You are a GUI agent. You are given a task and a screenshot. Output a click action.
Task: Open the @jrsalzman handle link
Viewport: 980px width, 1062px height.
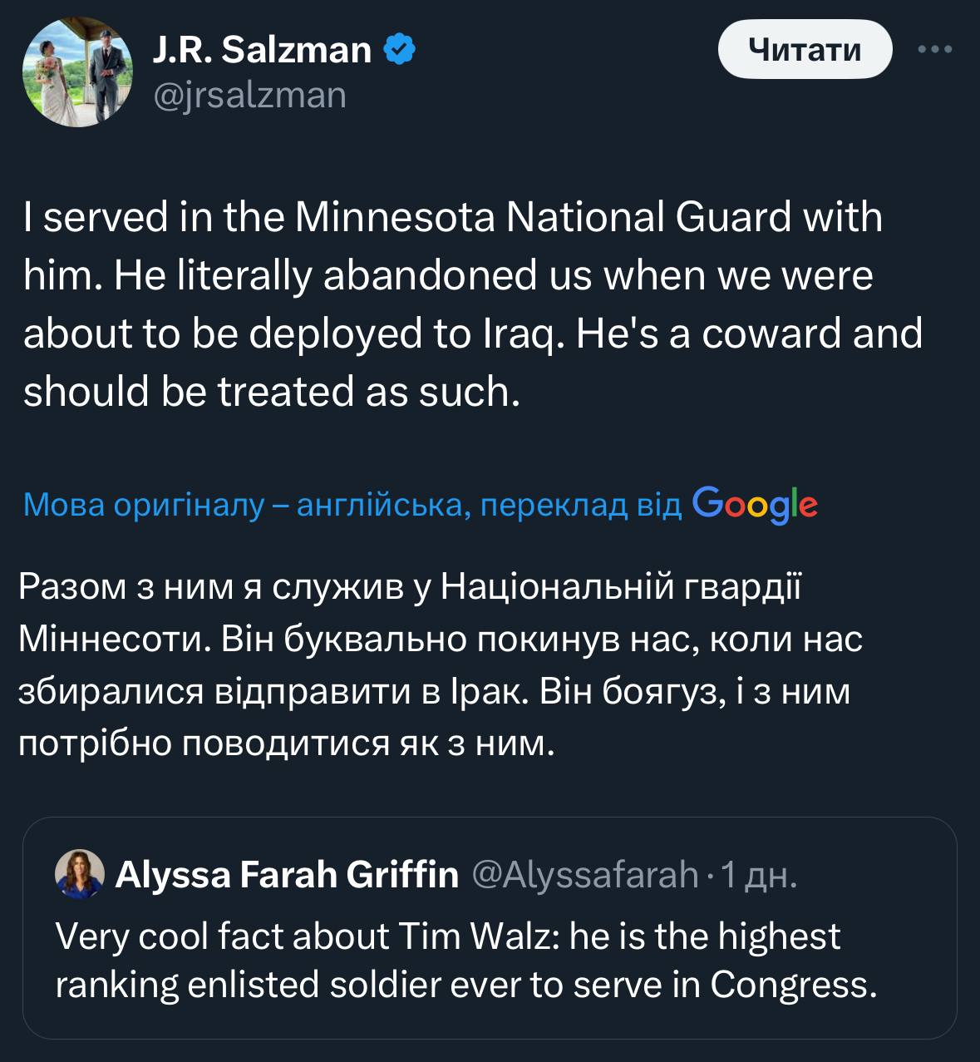pos(249,96)
